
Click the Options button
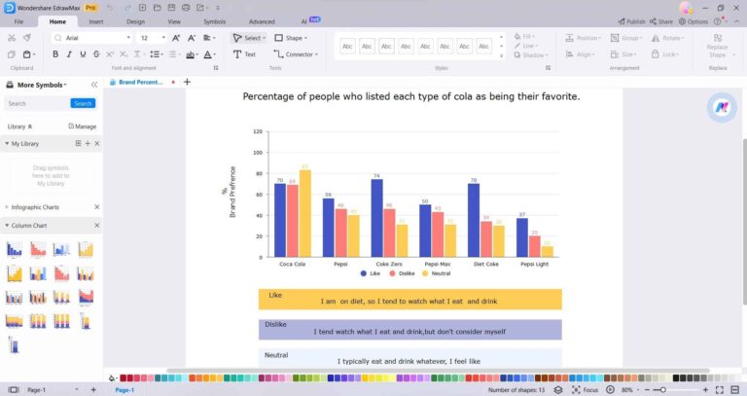694,21
